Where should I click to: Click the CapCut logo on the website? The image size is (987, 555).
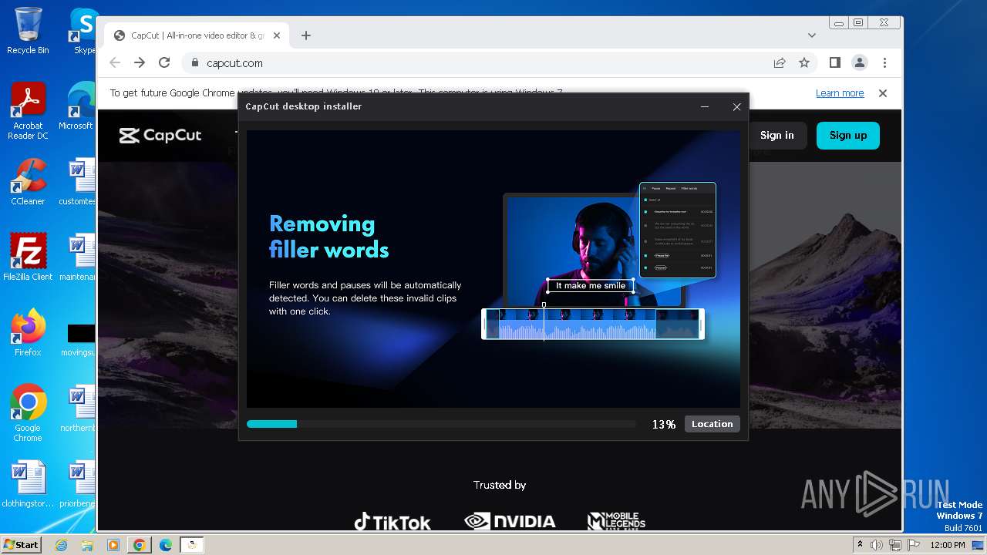coord(160,136)
